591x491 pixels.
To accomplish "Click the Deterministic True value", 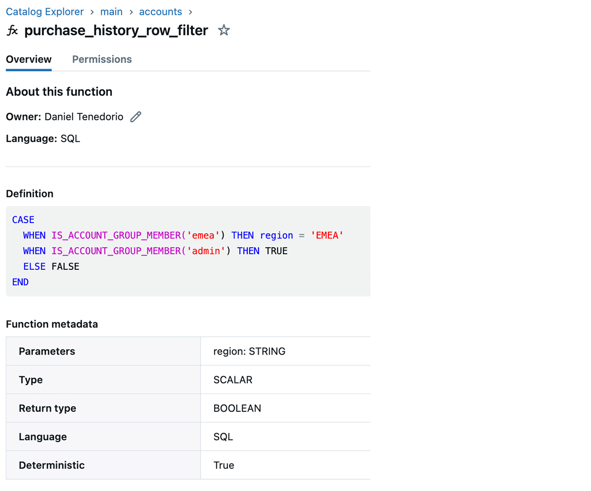I will [224, 465].
